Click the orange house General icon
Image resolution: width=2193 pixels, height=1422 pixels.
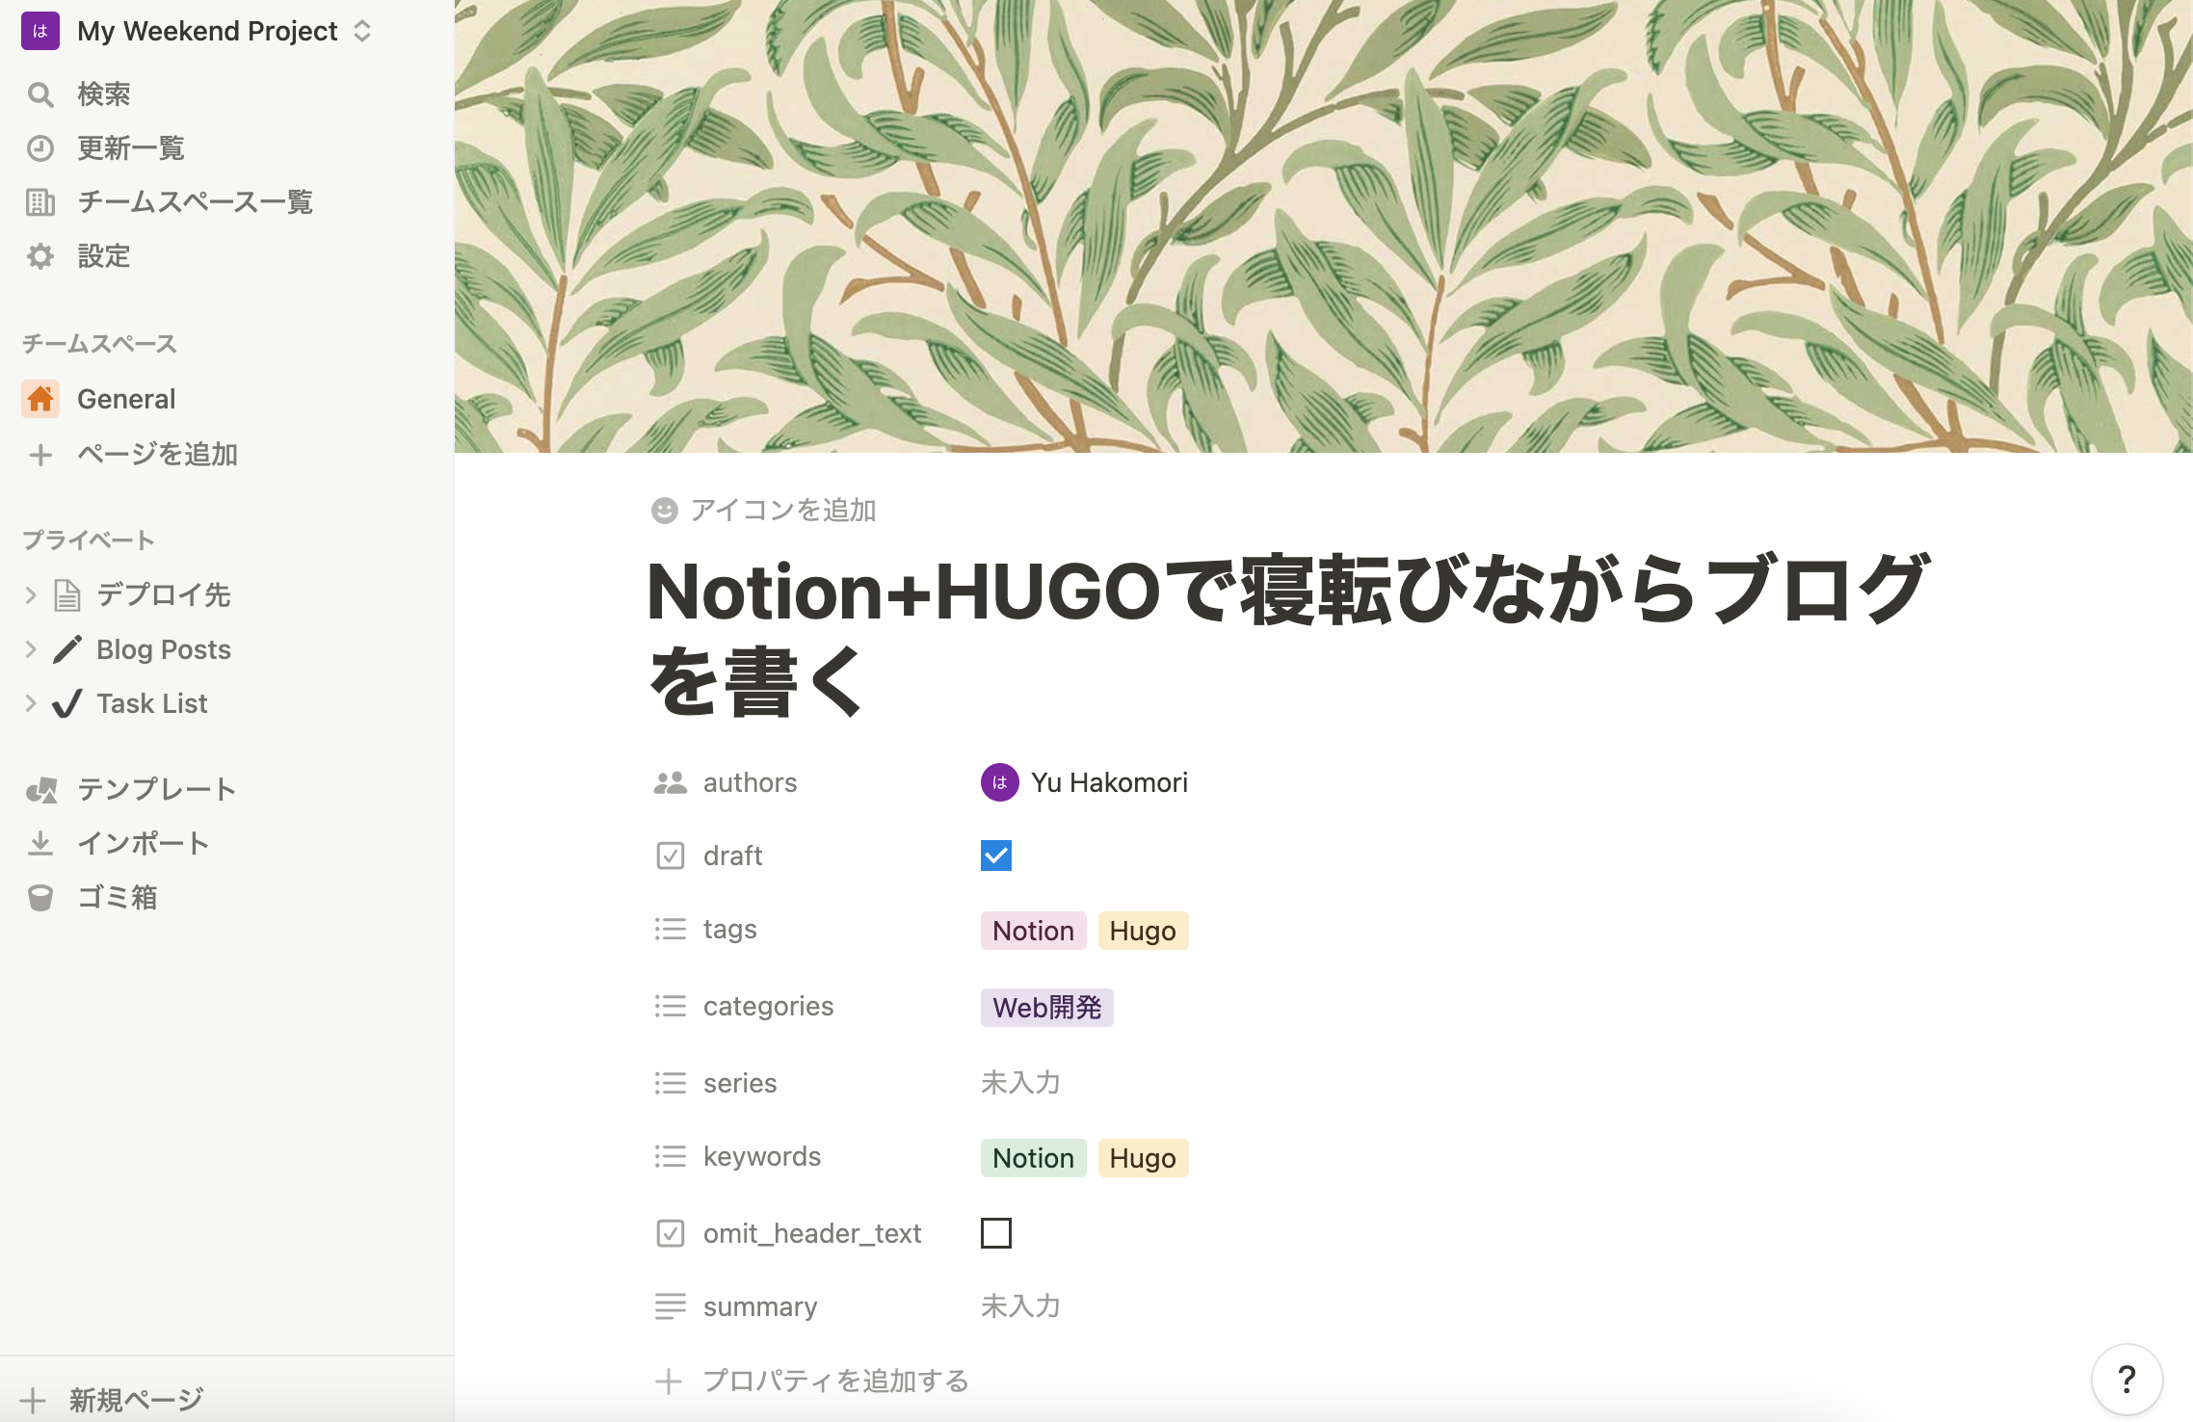pyautogui.click(x=40, y=399)
